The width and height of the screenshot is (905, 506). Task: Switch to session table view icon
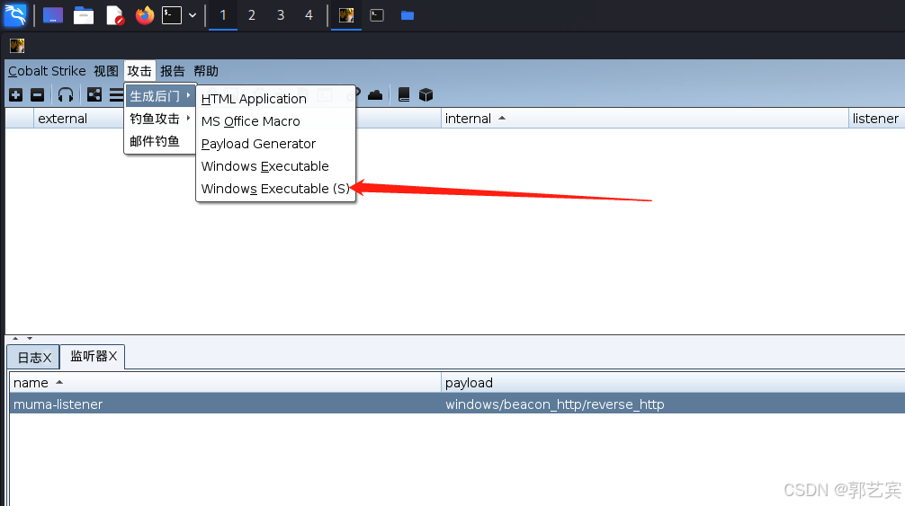(116, 95)
